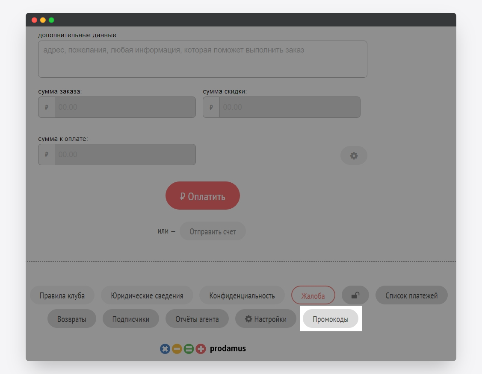Open the Промокоды section
The width and height of the screenshot is (482, 374).
pyautogui.click(x=330, y=319)
